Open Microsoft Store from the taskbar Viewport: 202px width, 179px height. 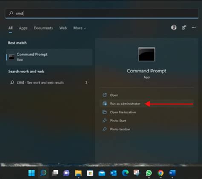coord(90,173)
